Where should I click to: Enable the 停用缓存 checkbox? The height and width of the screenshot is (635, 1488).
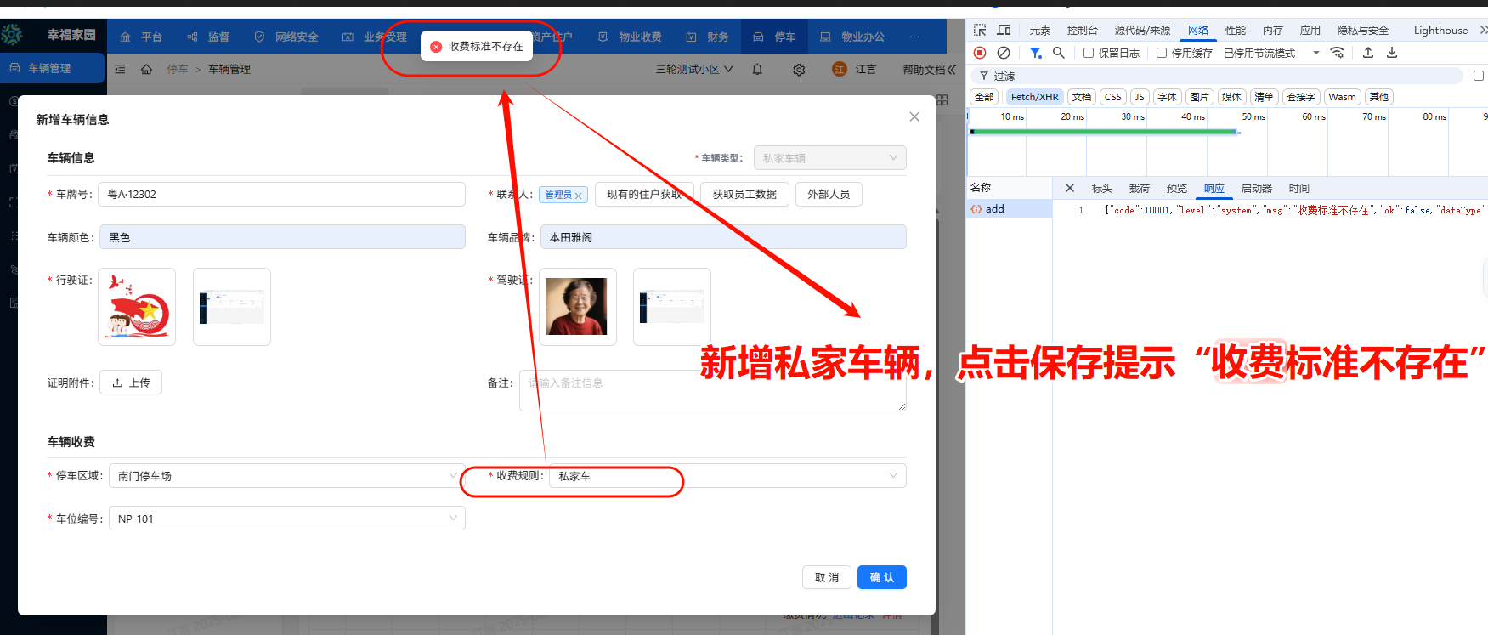point(1162,53)
